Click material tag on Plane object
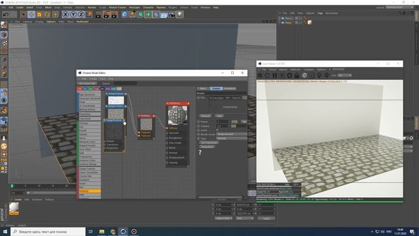The width and height of the screenshot is (419, 236). [310, 23]
